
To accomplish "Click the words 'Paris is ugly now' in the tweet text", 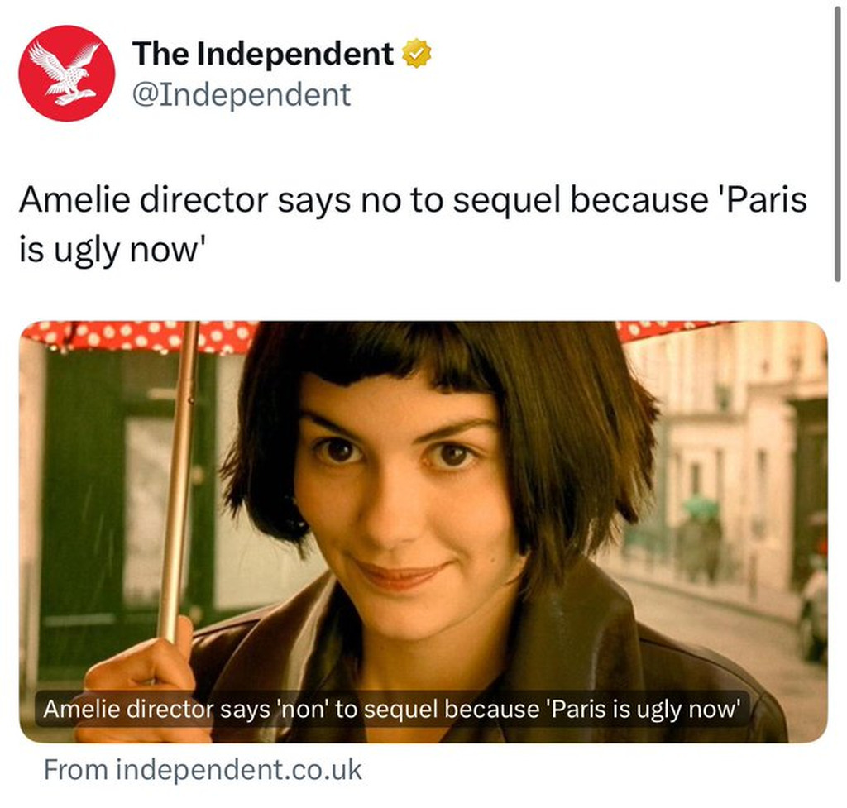I will point(413,224).
